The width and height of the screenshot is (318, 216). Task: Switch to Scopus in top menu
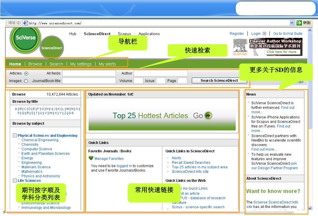(124, 34)
